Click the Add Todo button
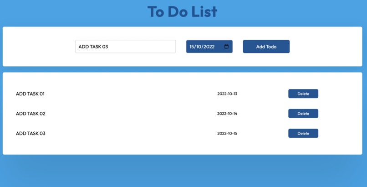 pyautogui.click(x=266, y=47)
